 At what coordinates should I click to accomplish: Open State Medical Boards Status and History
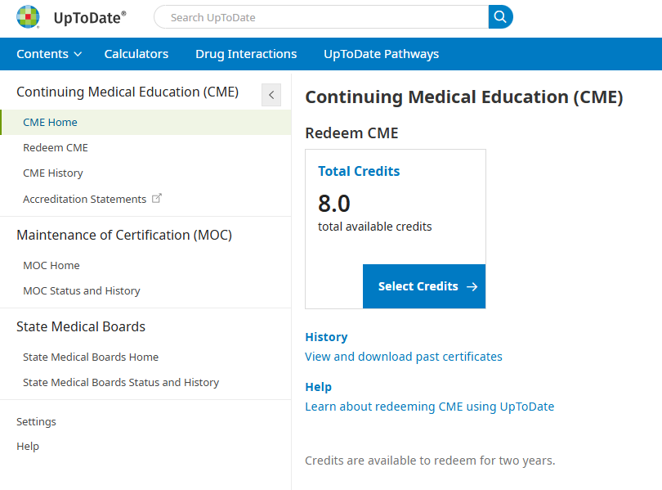pos(121,382)
